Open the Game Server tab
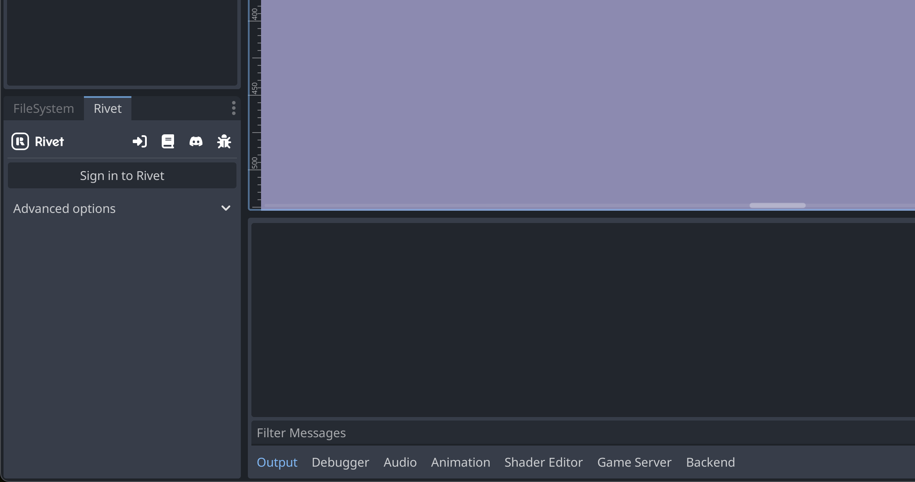Image resolution: width=915 pixels, height=482 pixels. coord(634,462)
